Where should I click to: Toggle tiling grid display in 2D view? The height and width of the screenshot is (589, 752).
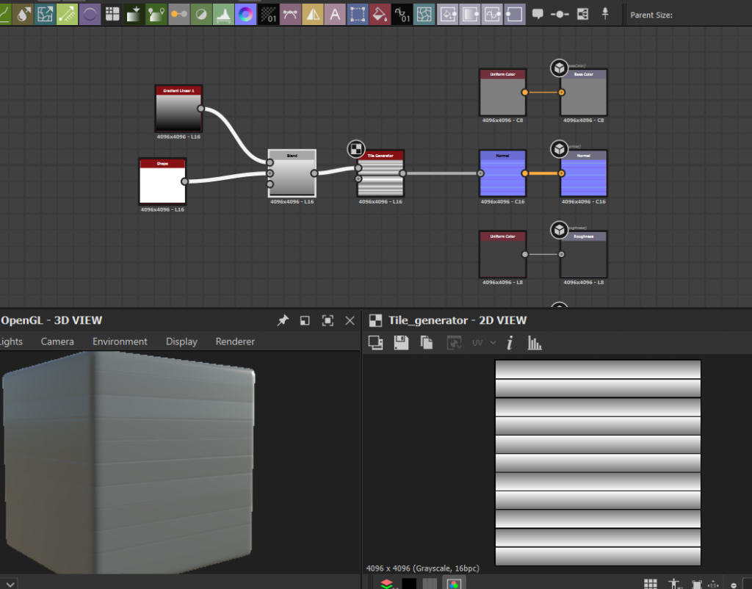(650, 584)
